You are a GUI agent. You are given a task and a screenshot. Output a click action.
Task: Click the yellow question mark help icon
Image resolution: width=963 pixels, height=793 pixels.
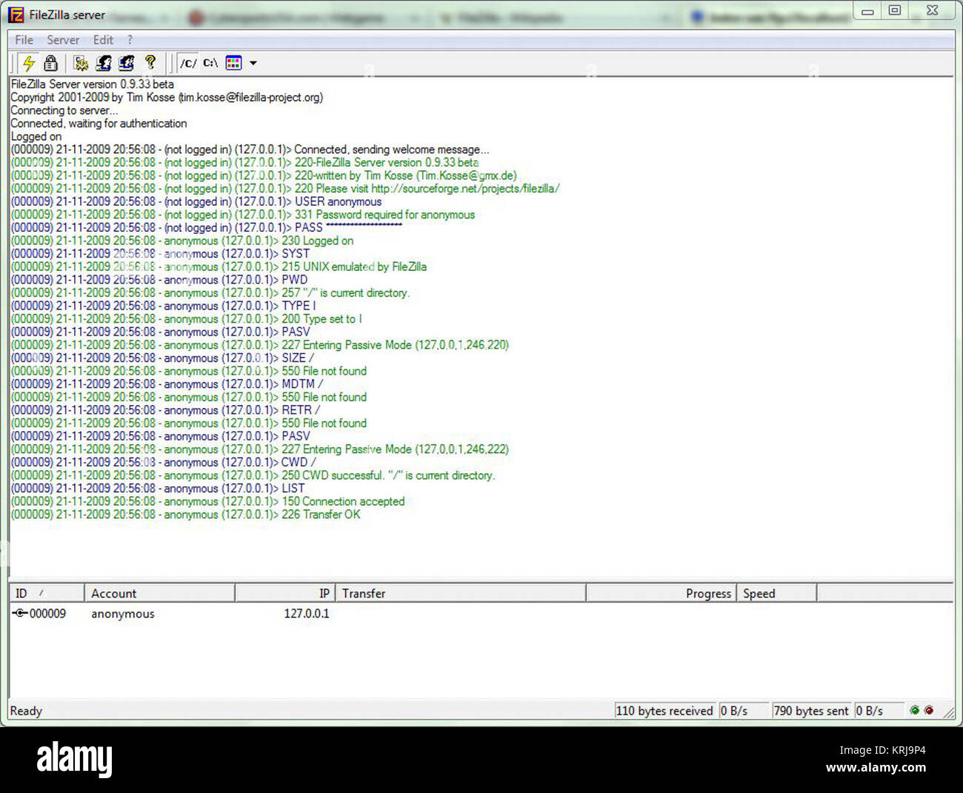[150, 62]
